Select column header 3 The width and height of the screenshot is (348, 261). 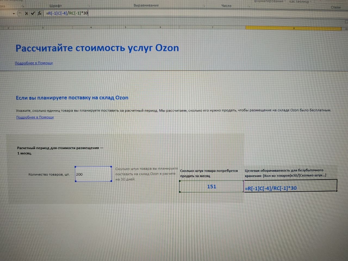tap(43, 28)
